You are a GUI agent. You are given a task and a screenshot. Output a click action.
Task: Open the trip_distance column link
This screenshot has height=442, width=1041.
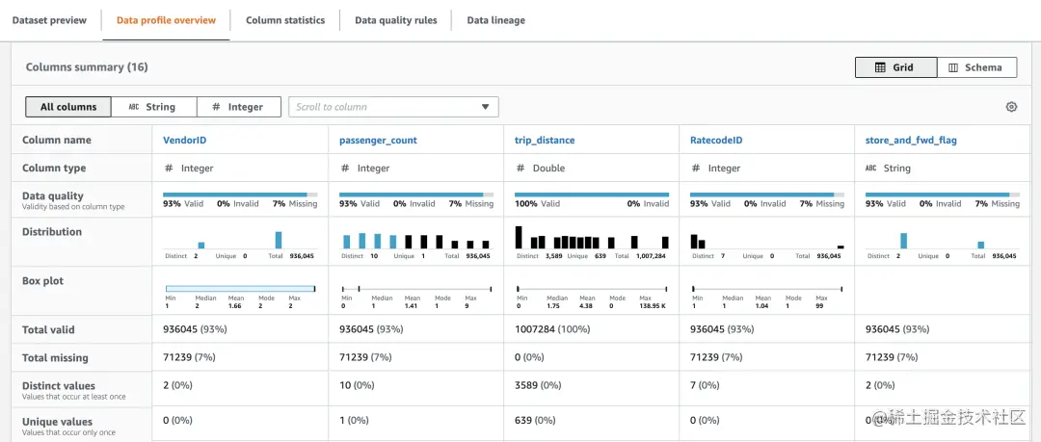tap(545, 140)
